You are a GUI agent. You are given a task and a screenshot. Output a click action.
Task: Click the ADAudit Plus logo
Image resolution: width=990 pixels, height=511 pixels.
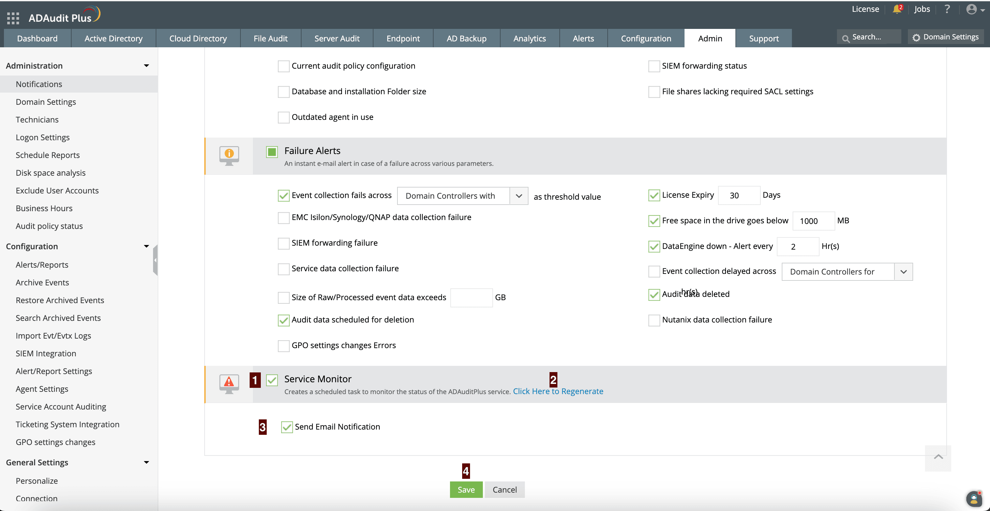click(x=65, y=15)
